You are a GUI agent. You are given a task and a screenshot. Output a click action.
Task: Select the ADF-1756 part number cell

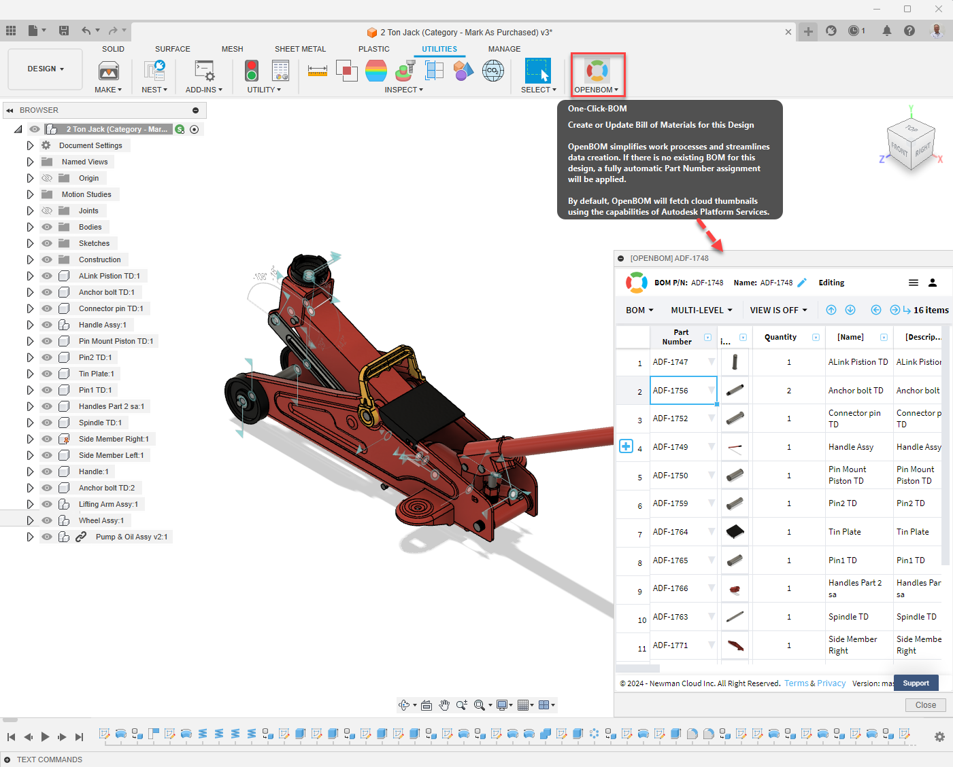point(684,391)
